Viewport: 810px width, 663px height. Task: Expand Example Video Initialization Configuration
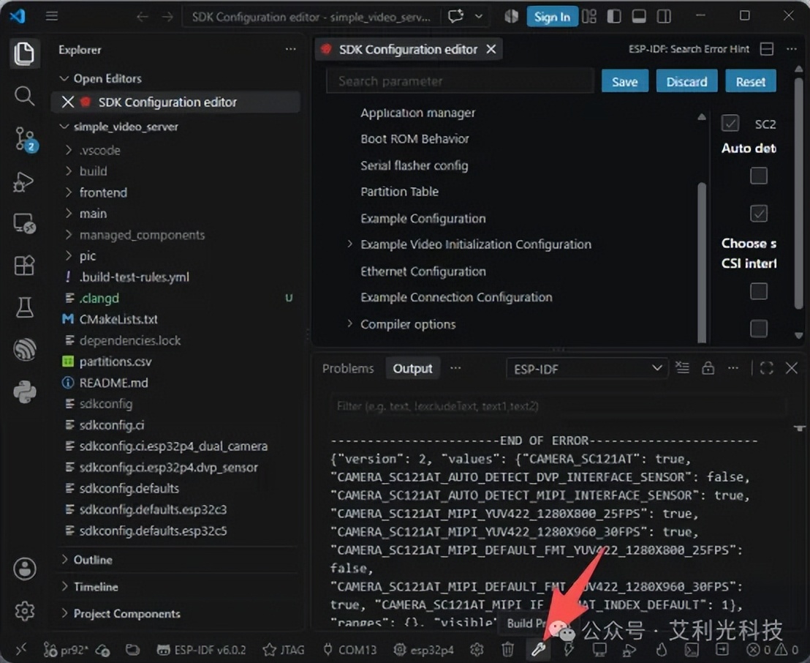[x=475, y=244]
